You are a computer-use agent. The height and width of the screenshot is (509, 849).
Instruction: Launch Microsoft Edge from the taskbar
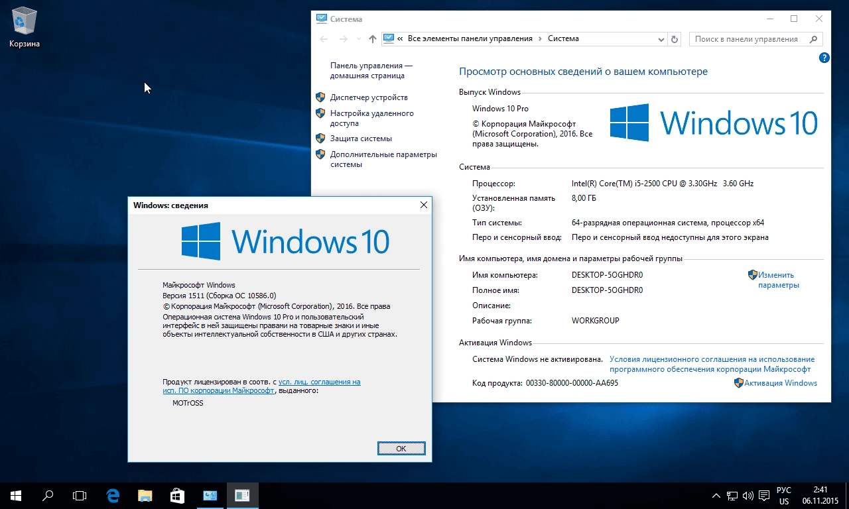(113, 495)
